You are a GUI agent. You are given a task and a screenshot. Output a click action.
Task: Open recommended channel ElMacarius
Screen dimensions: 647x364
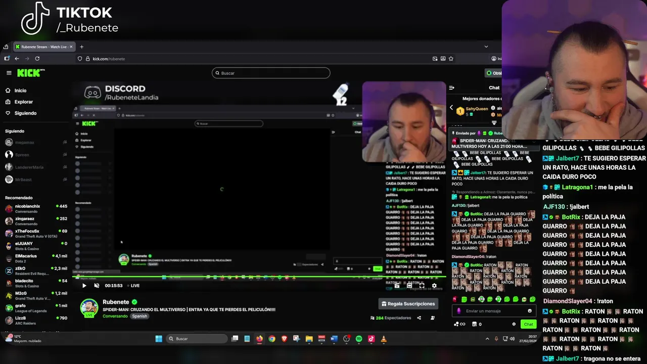35,258
